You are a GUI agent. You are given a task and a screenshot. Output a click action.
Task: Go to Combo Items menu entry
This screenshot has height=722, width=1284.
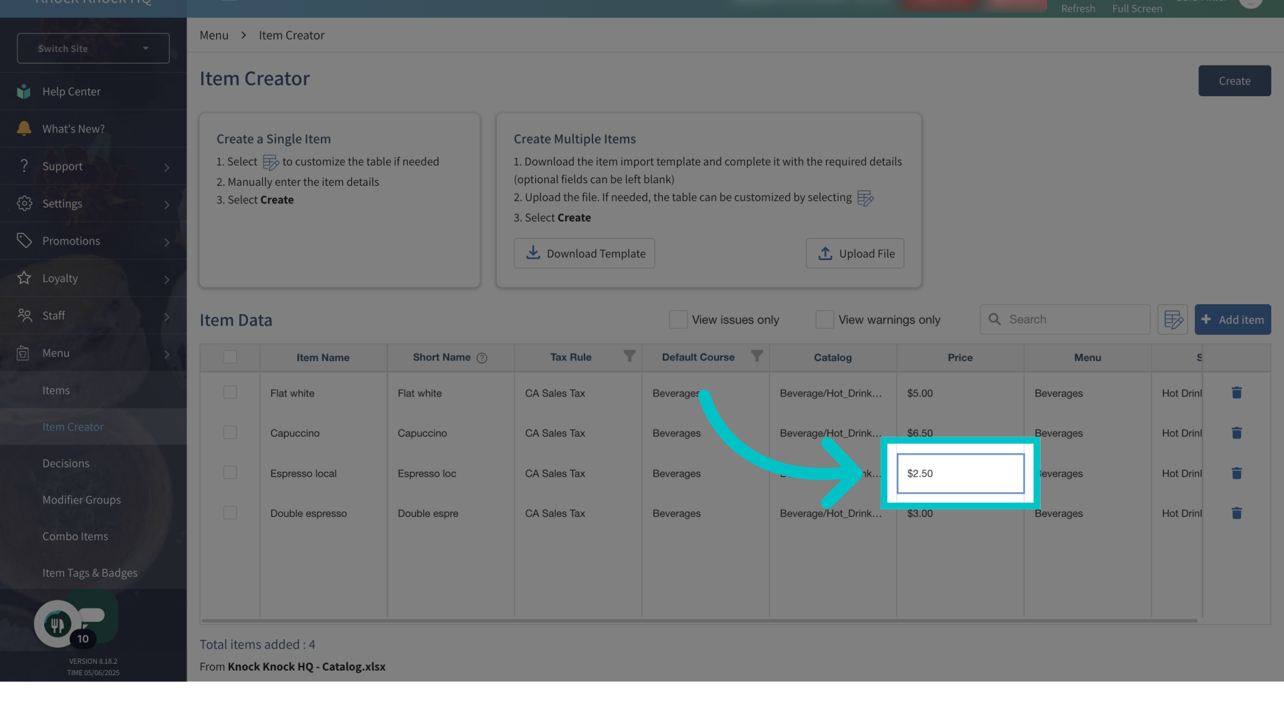[75, 536]
